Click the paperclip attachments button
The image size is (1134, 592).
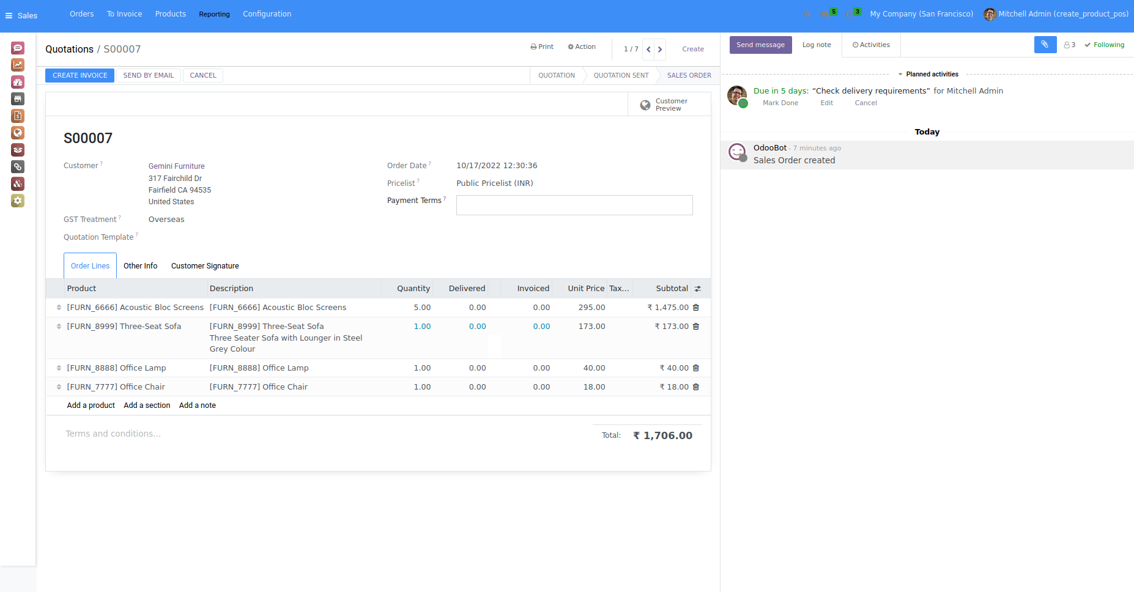coord(1045,45)
